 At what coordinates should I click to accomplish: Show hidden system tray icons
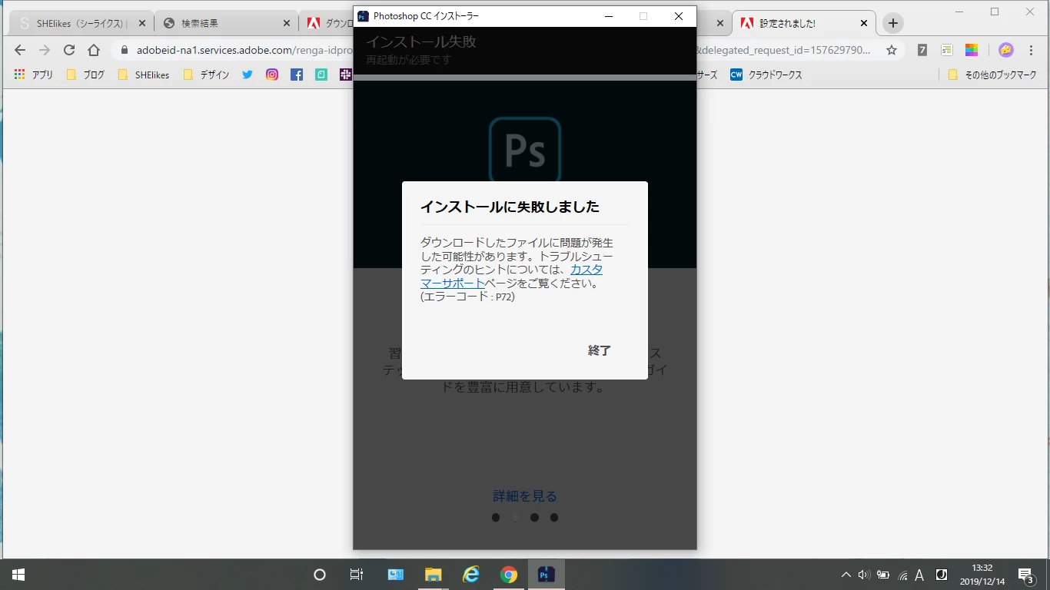846,575
